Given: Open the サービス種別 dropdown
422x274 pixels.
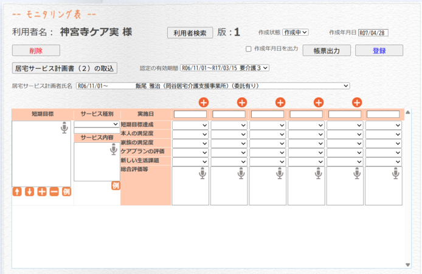Looking at the screenshot, I should (97, 124).
